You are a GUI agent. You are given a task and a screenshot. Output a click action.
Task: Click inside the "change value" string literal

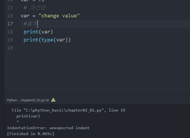(x=61, y=16)
